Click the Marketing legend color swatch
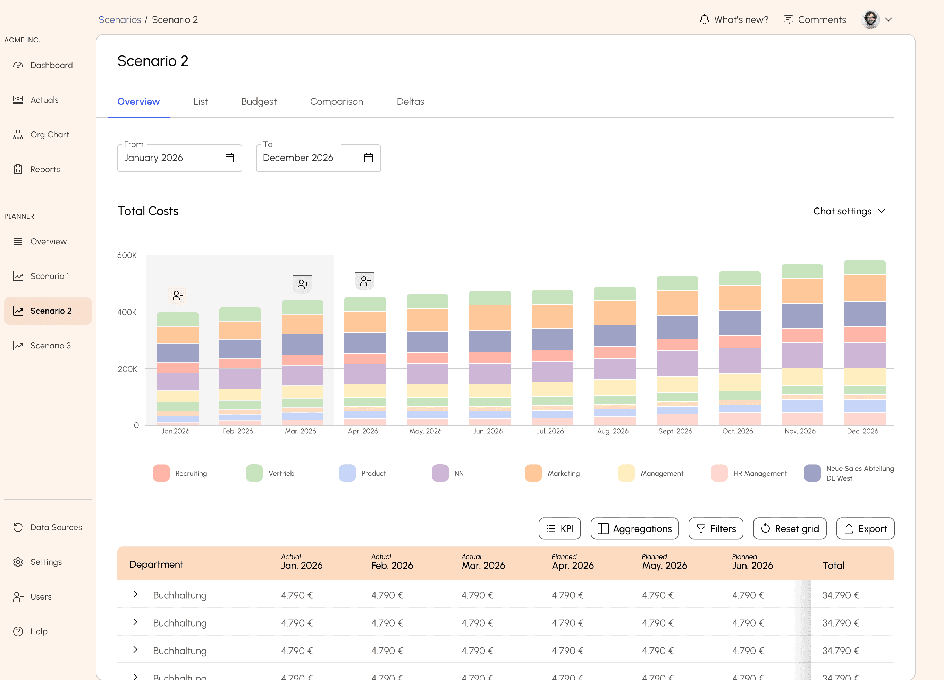944x680 pixels. click(x=533, y=473)
